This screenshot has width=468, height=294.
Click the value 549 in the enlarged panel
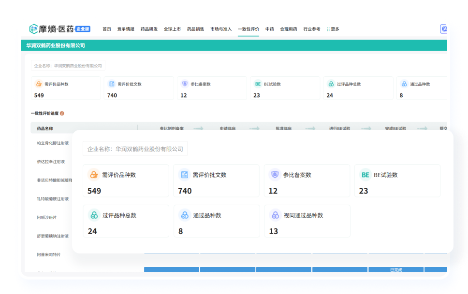click(94, 191)
